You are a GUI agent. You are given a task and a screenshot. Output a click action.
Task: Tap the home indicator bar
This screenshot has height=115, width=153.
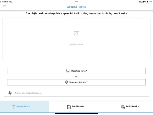tap(76, 113)
